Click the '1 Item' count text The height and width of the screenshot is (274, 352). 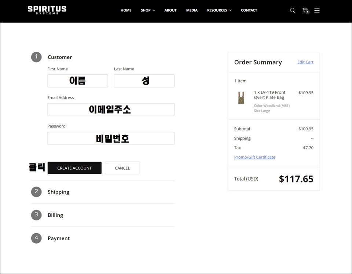pyautogui.click(x=240, y=81)
